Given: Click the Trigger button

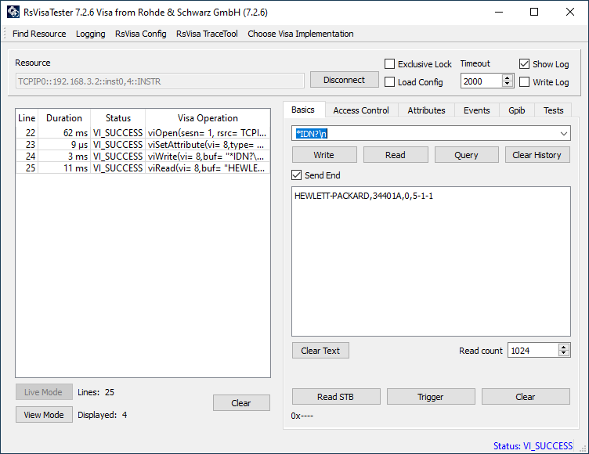Looking at the screenshot, I should pyautogui.click(x=431, y=397).
